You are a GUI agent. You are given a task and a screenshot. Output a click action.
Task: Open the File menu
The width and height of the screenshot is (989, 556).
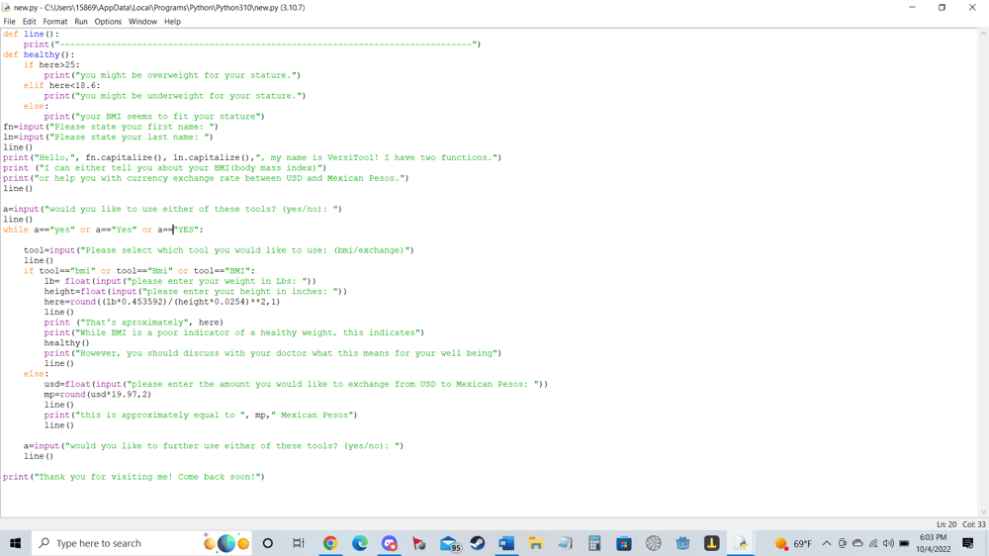click(x=10, y=22)
